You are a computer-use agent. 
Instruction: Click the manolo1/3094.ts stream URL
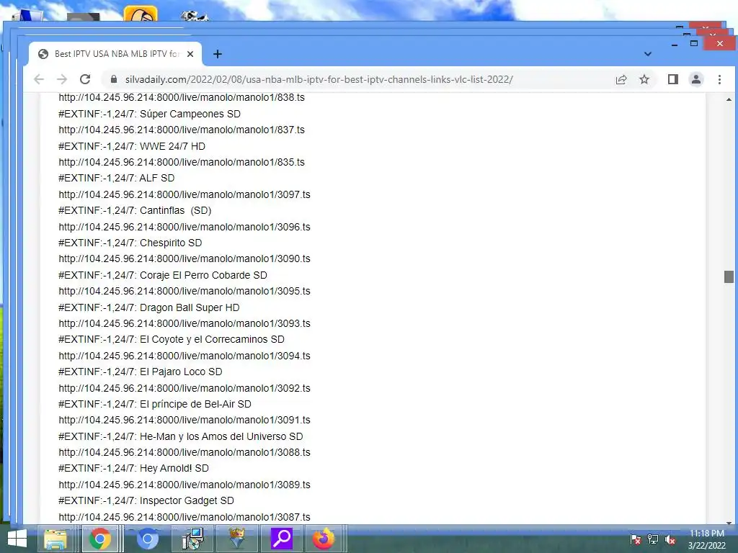[x=184, y=356]
